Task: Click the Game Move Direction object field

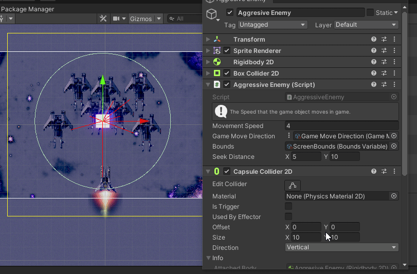Action: tap(341, 136)
